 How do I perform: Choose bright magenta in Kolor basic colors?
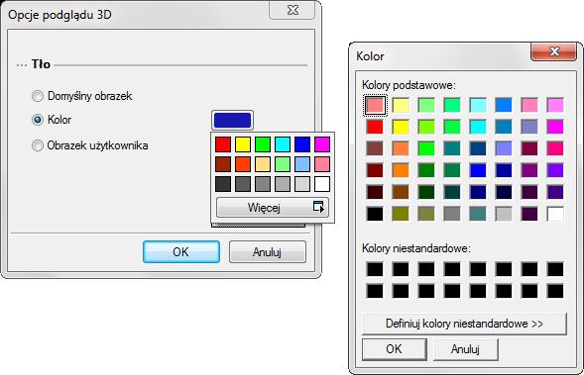555,127
